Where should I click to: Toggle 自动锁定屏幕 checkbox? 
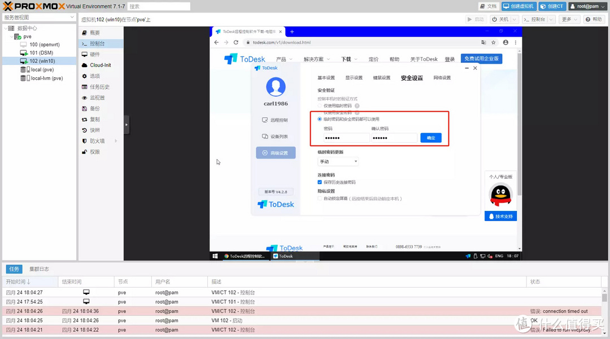(x=320, y=199)
